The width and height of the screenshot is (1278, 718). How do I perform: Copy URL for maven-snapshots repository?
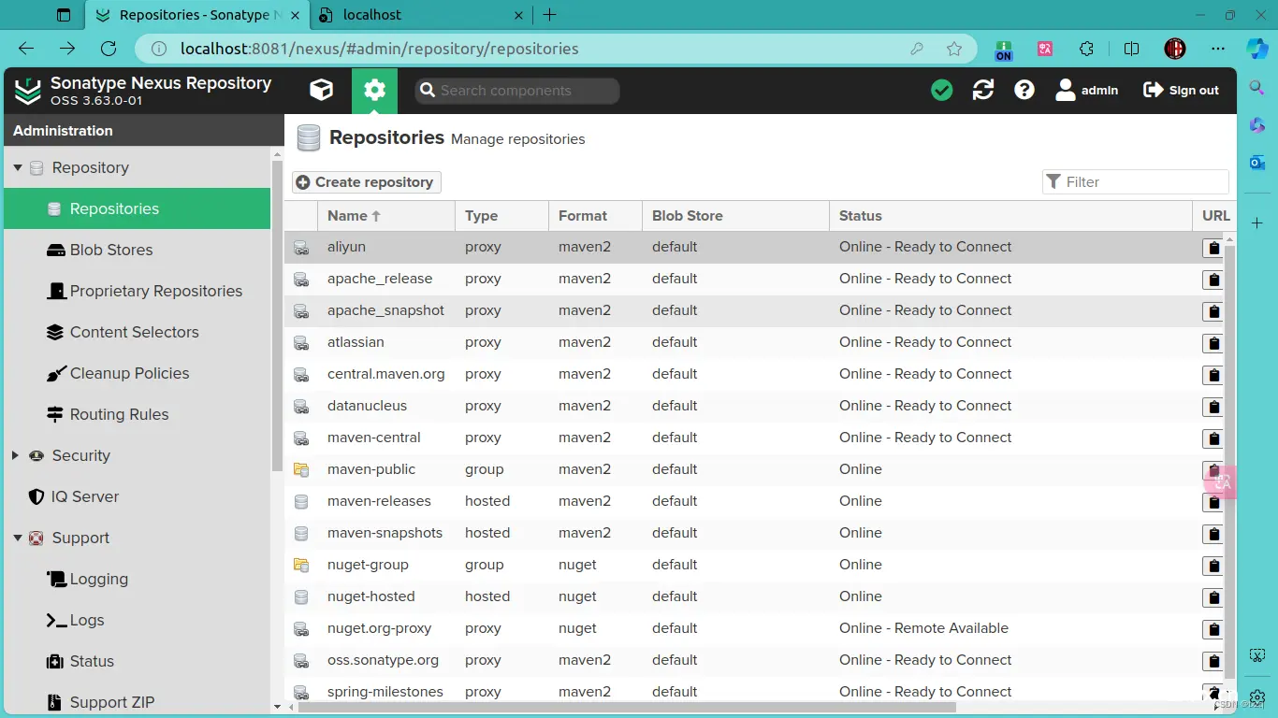(1213, 534)
